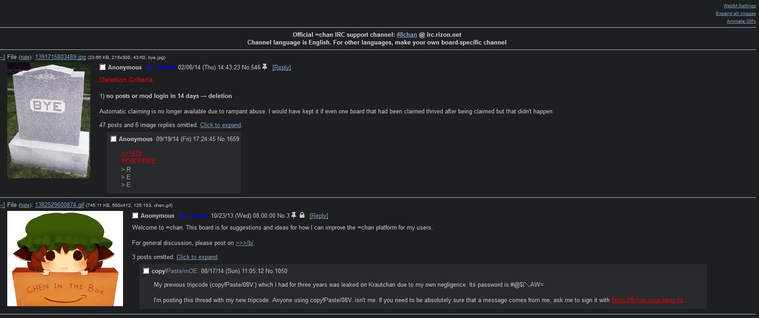Viewport: 759px width, 318px height.
Task: Collapse the chen.gif thread with [–] toggle
Action: (2, 205)
